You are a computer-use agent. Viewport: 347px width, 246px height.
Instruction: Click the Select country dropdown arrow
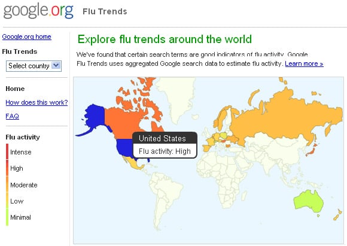(56, 65)
